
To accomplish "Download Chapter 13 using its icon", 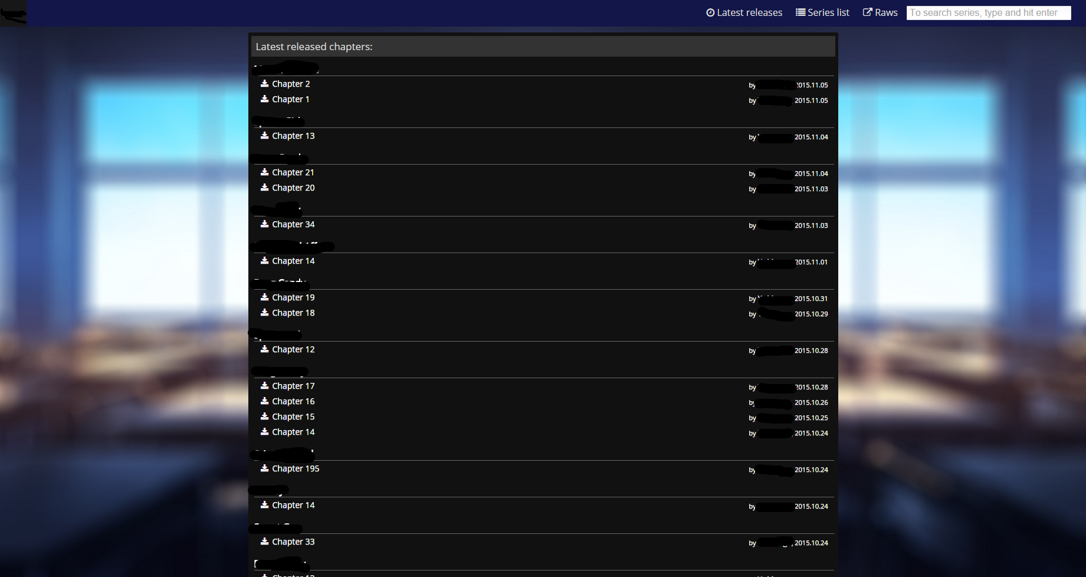I will pos(265,136).
